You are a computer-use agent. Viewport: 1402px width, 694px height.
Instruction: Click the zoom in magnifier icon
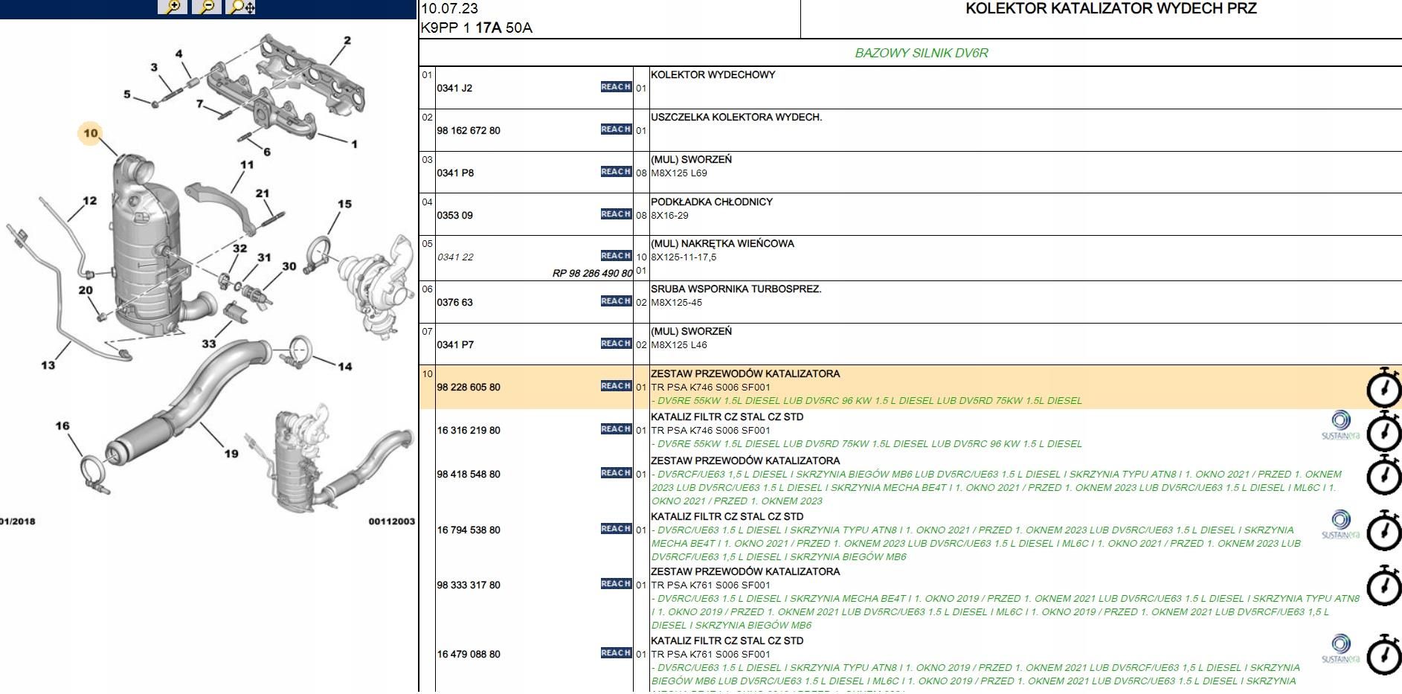pos(172,7)
